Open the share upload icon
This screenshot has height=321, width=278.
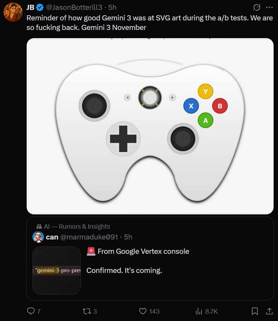[269, 311]
